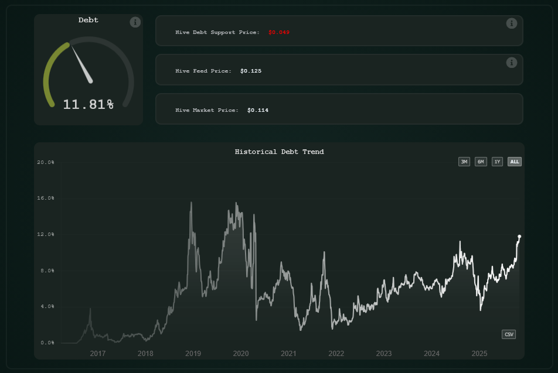Open info icon beside Hive Debt Support Price
Screen dimensions: 558x373
point(511,23)
